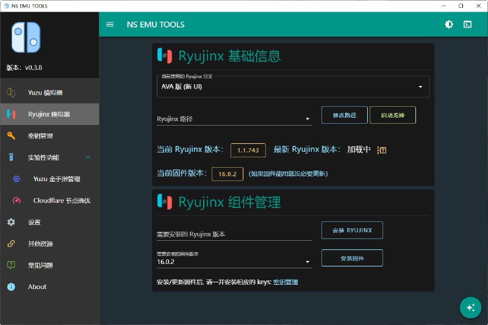Maximize the NS EMU TOOLS window

point(461,6)
